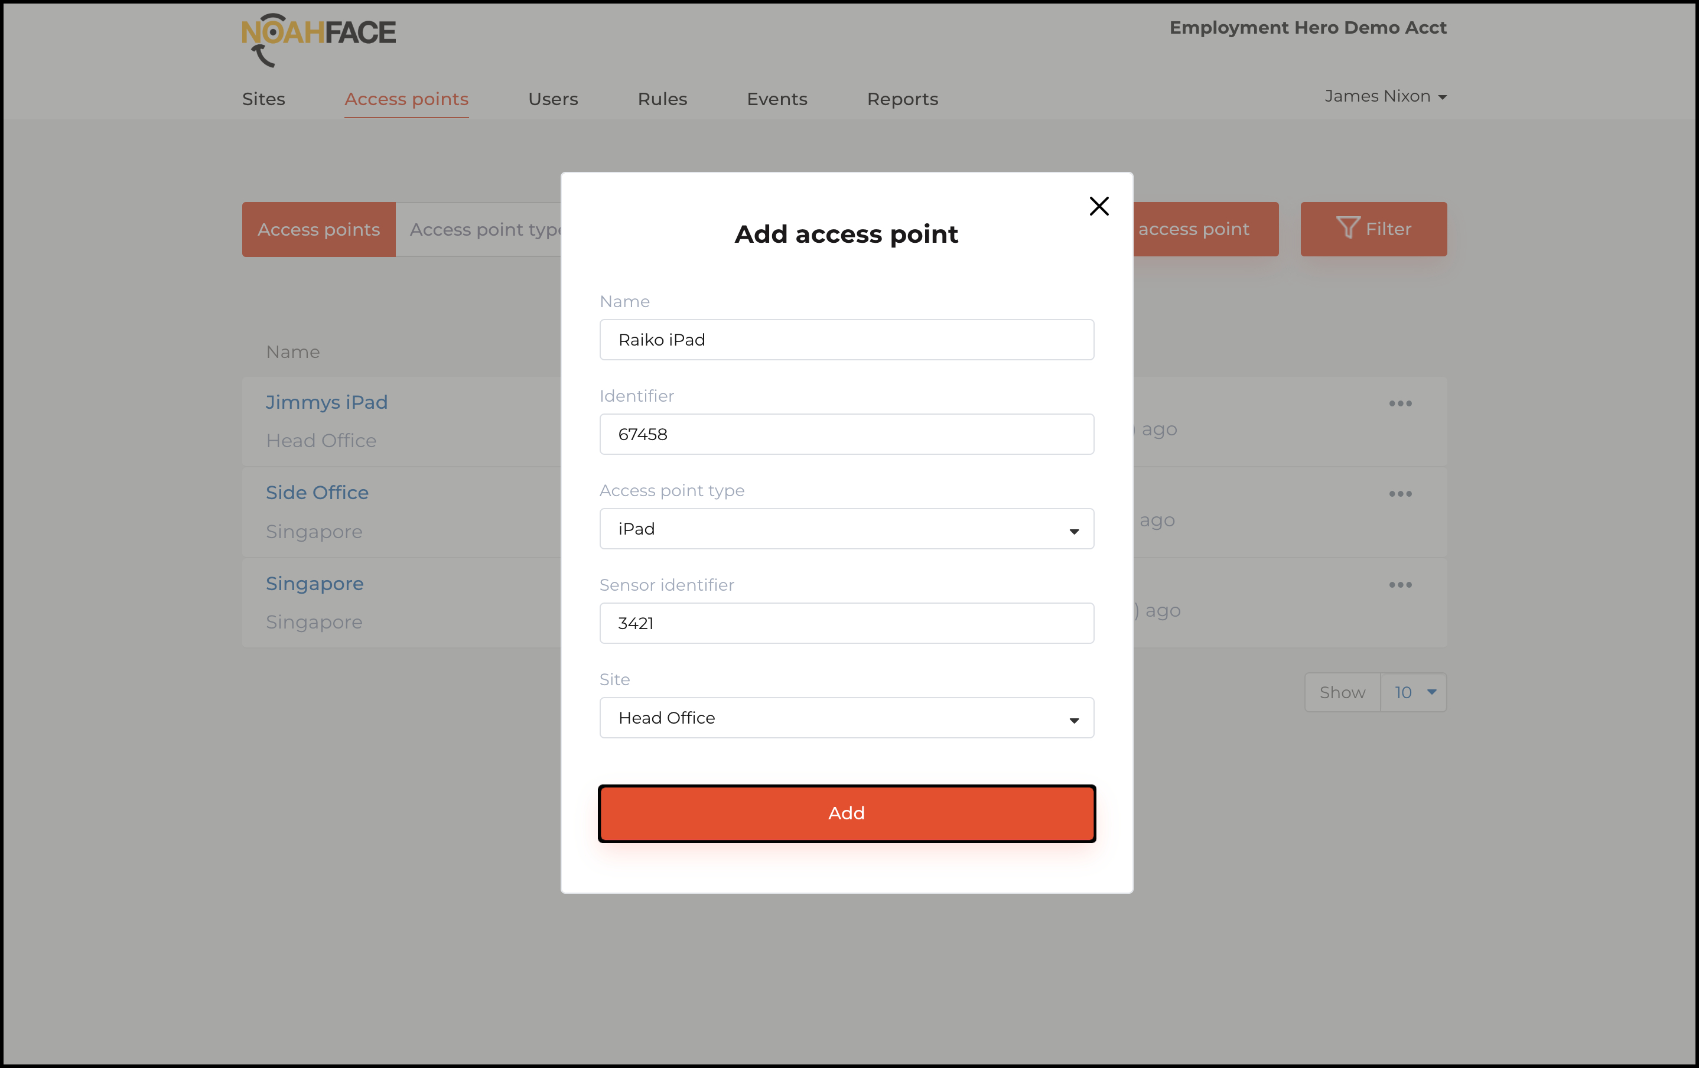The height and width of the screenshot is (1068, 1699).
Task: Open the Jimmys iPad options menu
Action: [1400, 403]
